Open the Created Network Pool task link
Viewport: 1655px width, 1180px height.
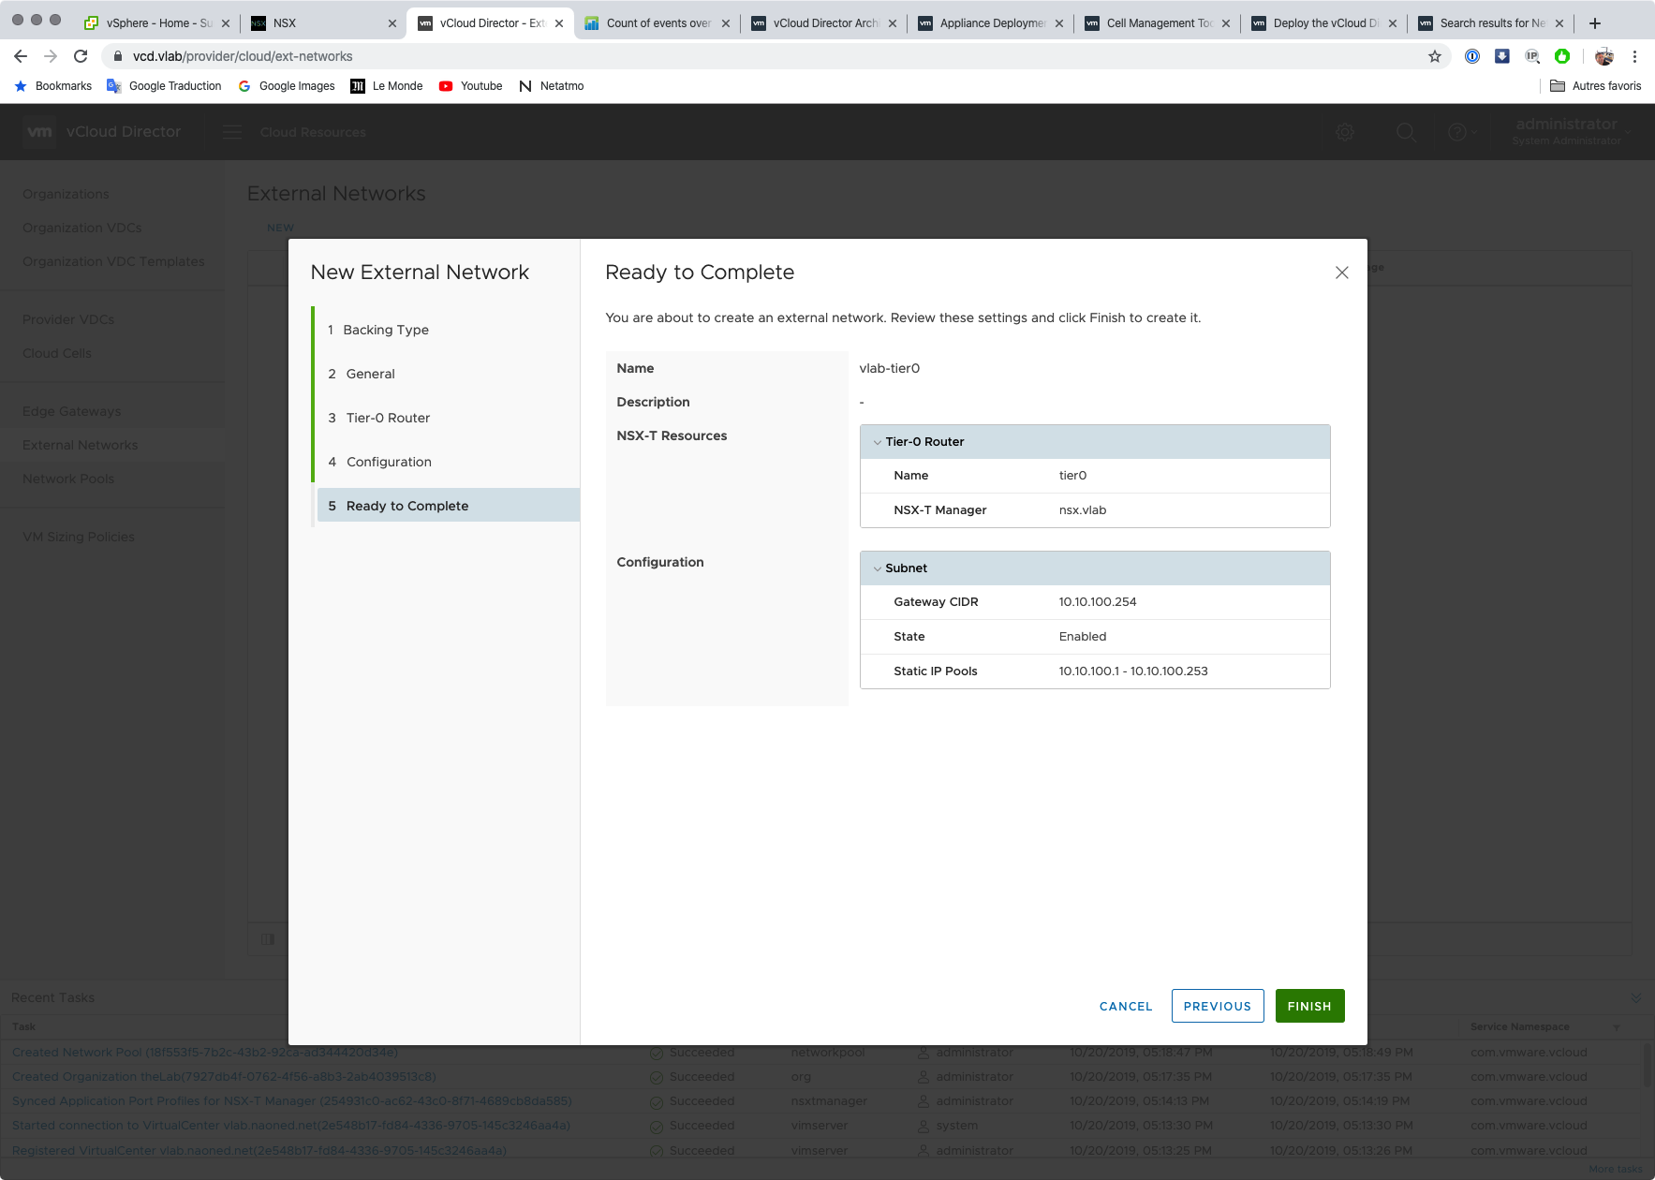[205, 1053]
